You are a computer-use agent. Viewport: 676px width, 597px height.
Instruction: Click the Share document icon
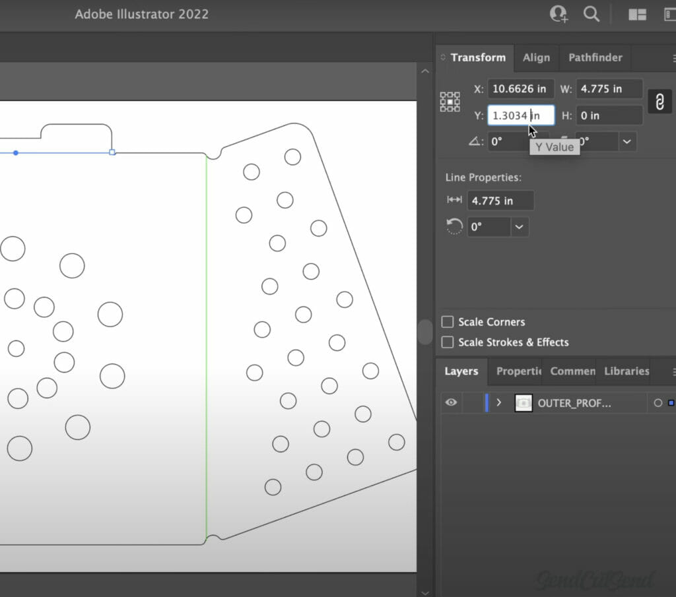558,15
